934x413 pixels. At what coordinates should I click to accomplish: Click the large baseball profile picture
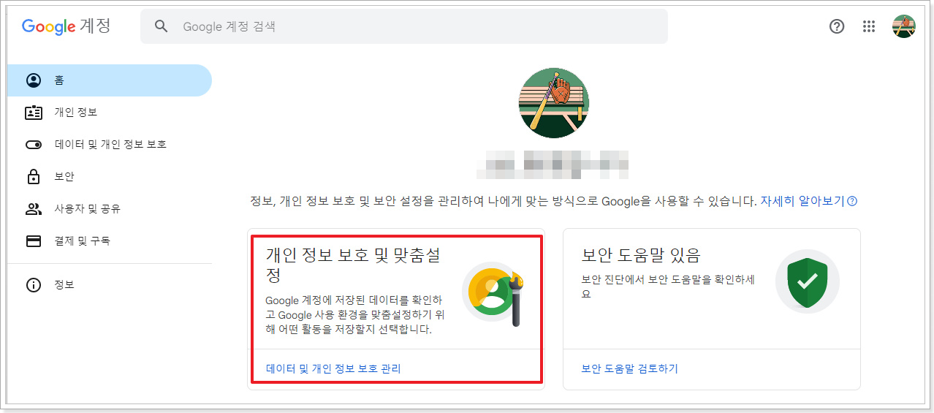point(553,102)
